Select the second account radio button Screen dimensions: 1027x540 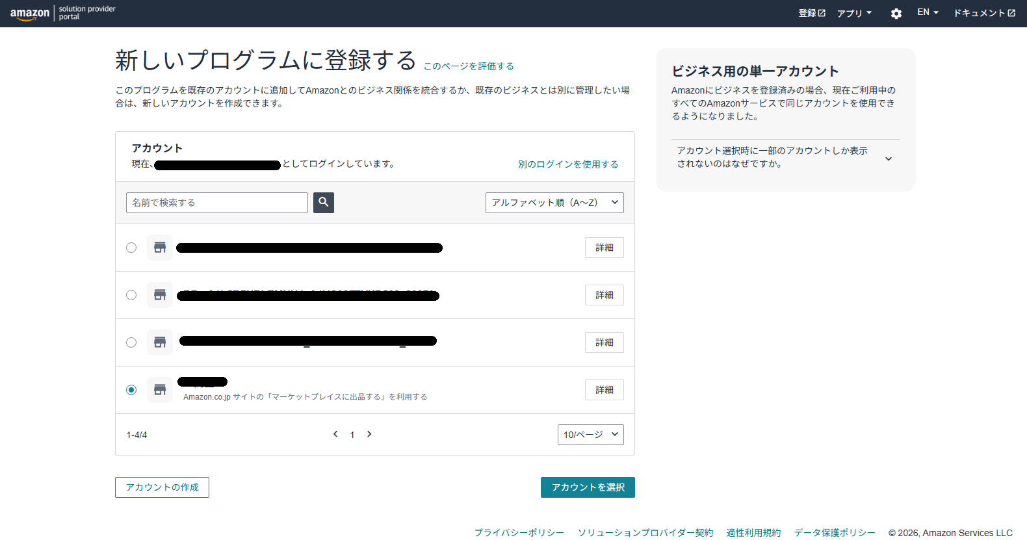pos(131,295)
